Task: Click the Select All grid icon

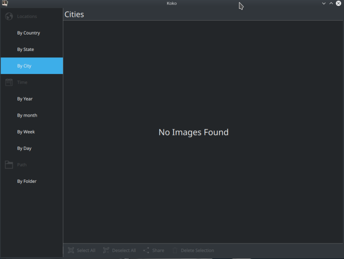Action: (x=71, y=250)
